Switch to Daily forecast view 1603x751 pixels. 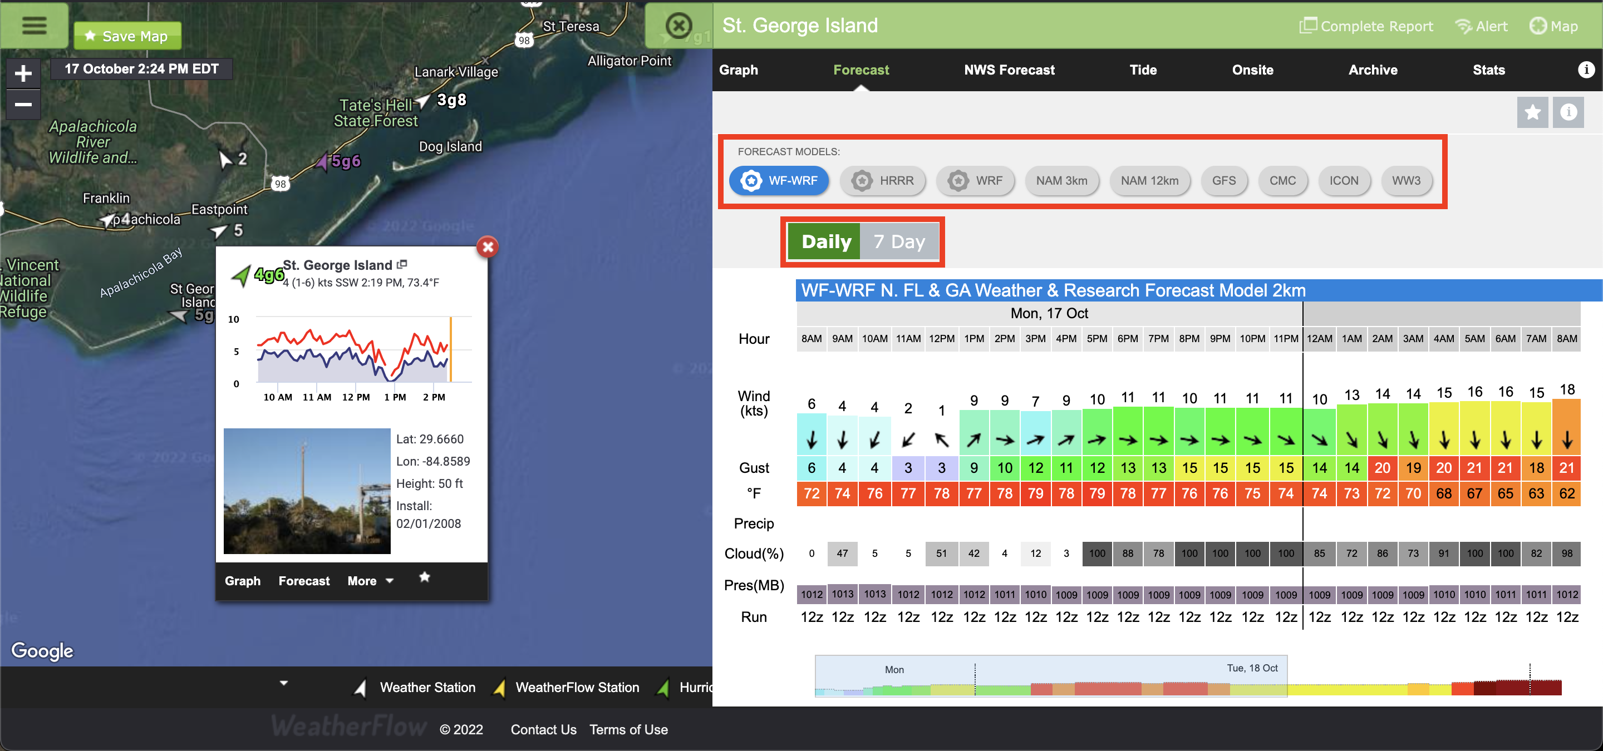pos(824,241)
